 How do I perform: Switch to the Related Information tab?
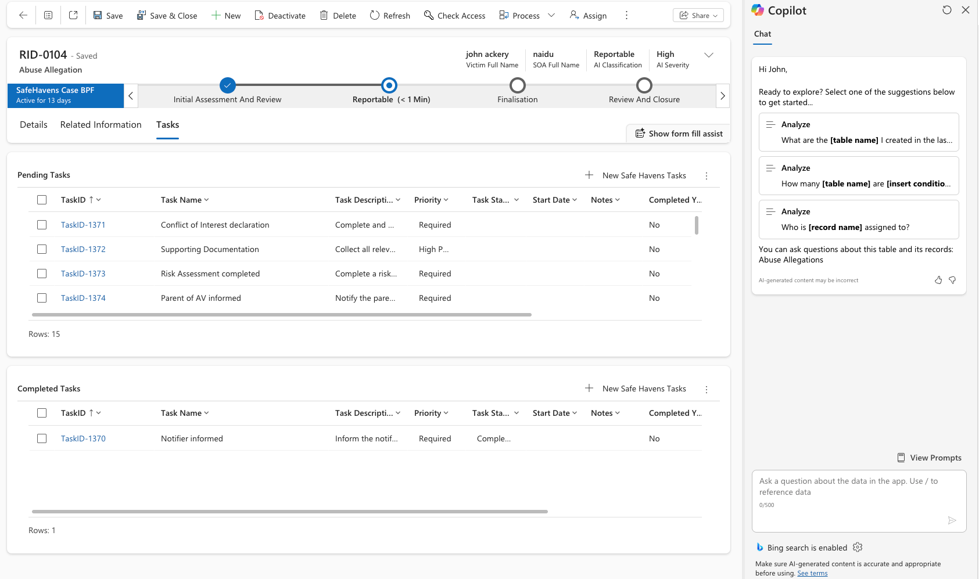coord(101,125)
